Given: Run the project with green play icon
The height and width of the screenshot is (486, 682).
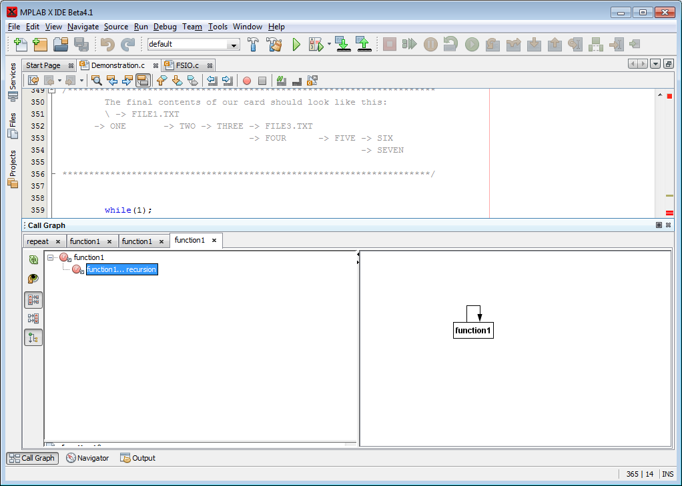Looking at the screenshot, I should tap(296, 45).
